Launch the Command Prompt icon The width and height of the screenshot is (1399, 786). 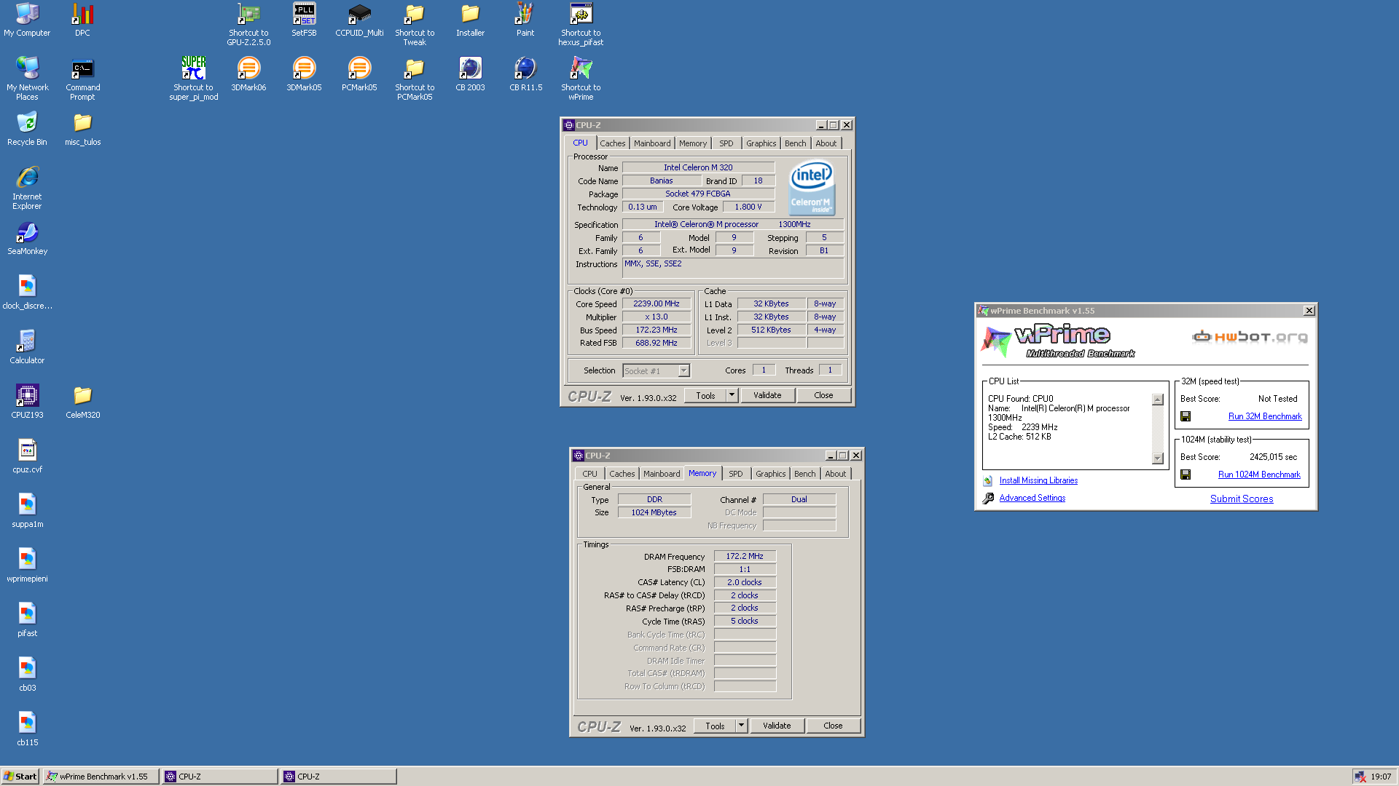point(82,78)
